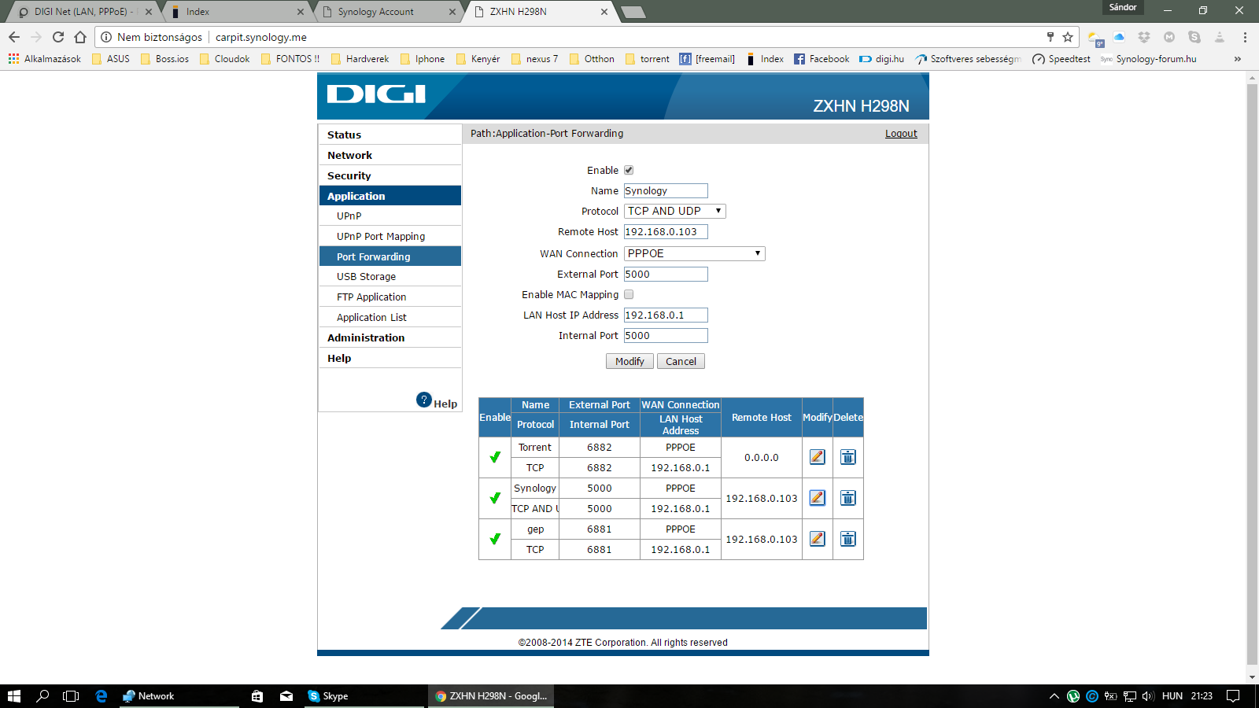Click the LAN Host IP Address field

point(666,315)
